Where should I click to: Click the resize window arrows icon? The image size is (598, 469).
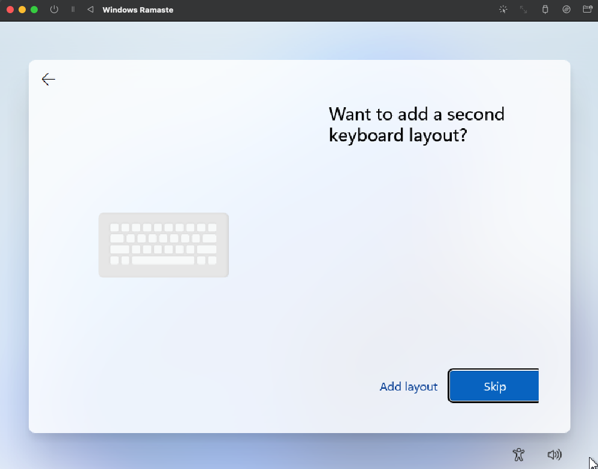[524, 10]
